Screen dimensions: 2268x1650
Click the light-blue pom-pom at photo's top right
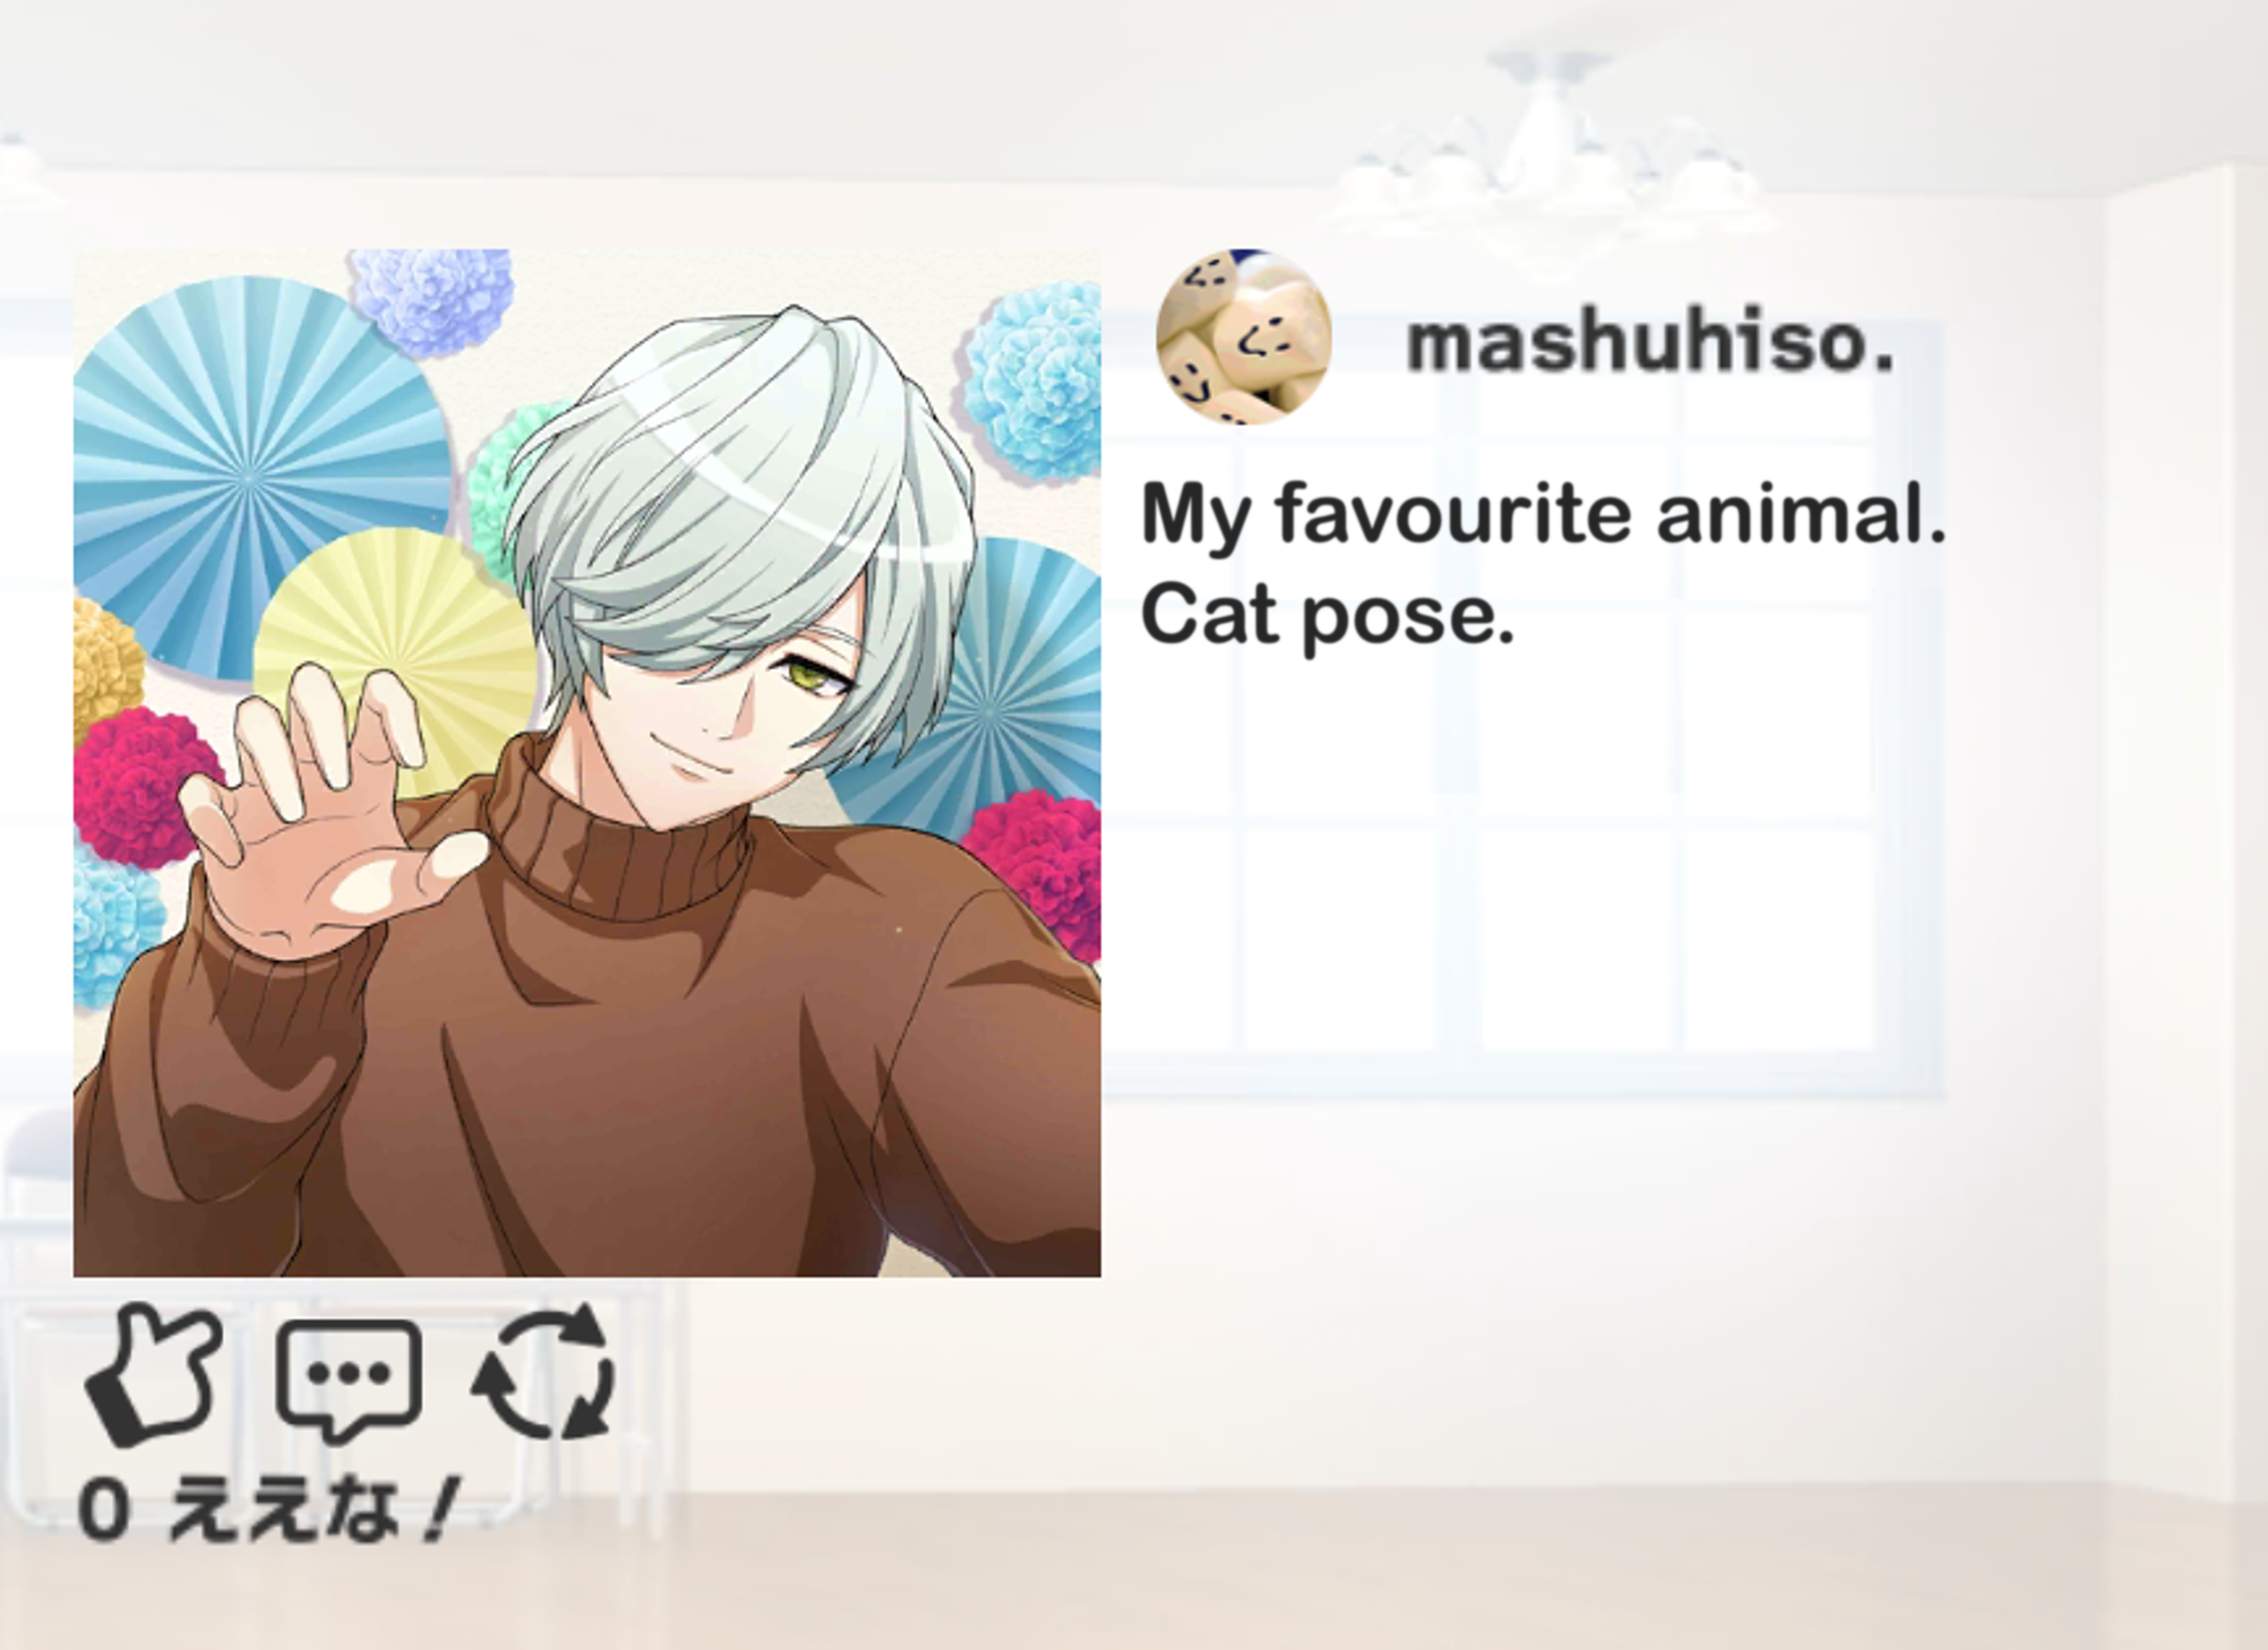click(x=1035, y=380)
